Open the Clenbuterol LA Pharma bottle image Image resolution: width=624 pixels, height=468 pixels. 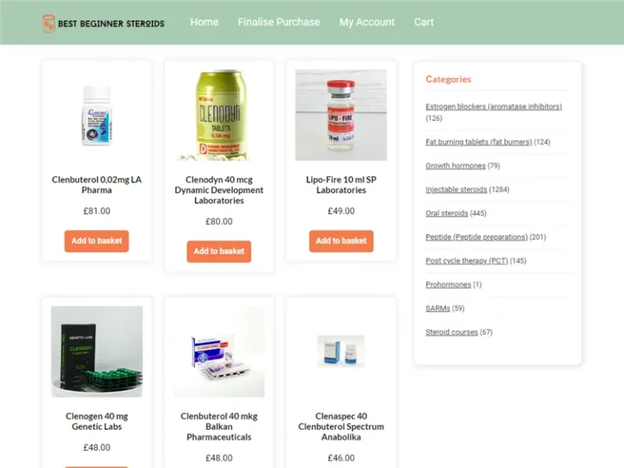(x=97, y=115)
